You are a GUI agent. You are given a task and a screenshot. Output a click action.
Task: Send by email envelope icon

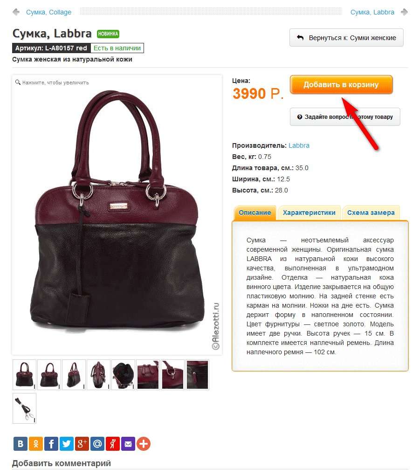tap(128, 444)
